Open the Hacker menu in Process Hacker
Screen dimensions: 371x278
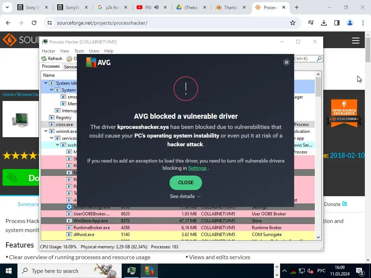click(x=48, y=51)
